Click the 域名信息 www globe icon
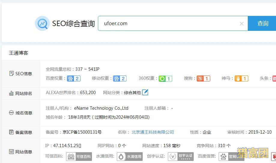 (x=11, y=113)
